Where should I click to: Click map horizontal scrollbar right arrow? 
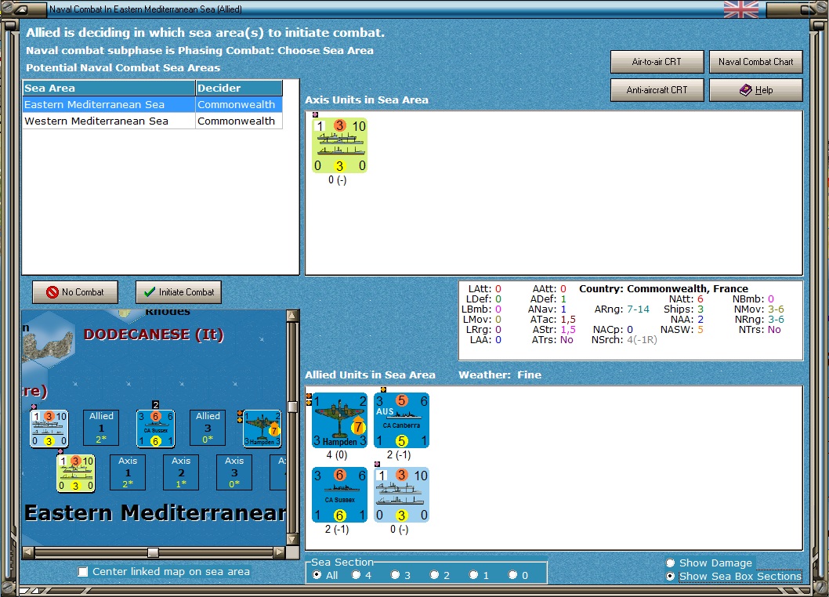point(279,552)
